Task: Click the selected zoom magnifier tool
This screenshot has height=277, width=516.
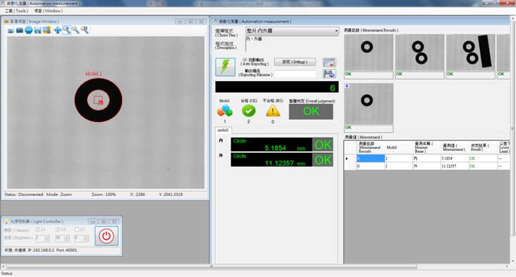Action: point(66,30)
